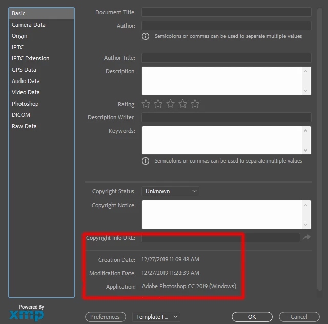Click the Document Title field
This screenshot has height=324, width=328.
pyautogui.click(x=227, y=12)
